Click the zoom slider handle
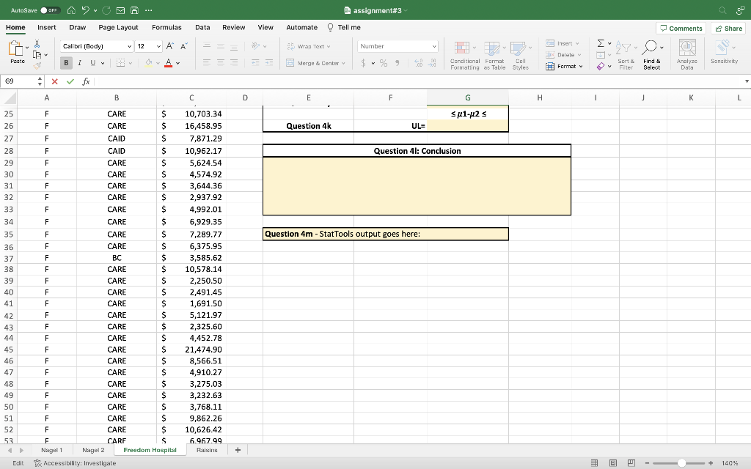Viewport: 751px width, 469px height. tap(681, 463)
